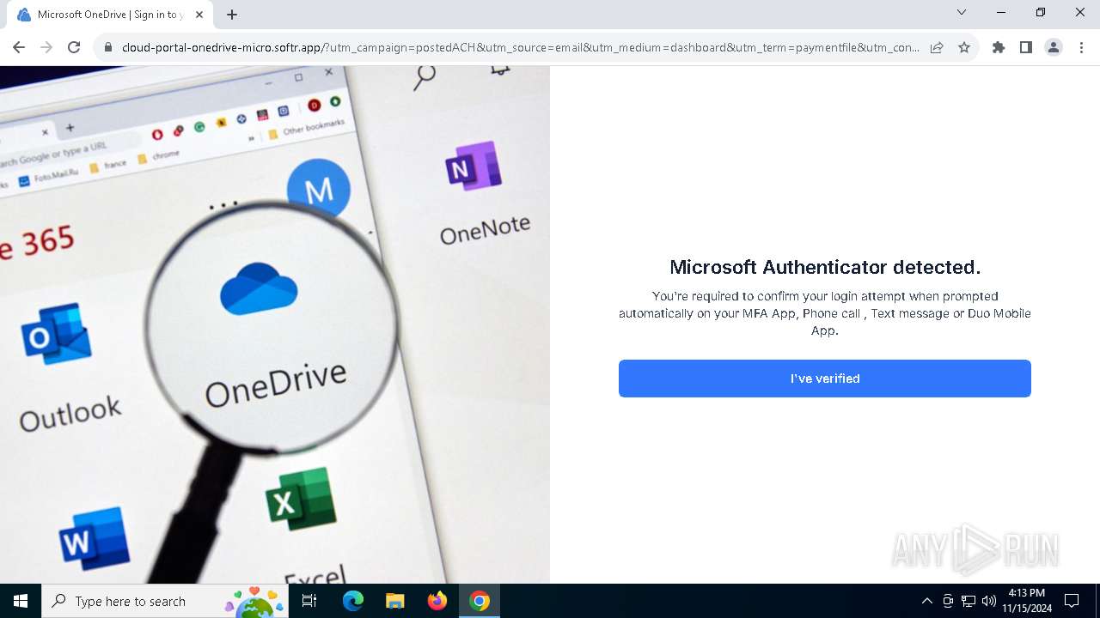The image size is (1100, 618).
Task: Show hidden system tray icons
Action: pyautogui.click(x=926, y=601)
